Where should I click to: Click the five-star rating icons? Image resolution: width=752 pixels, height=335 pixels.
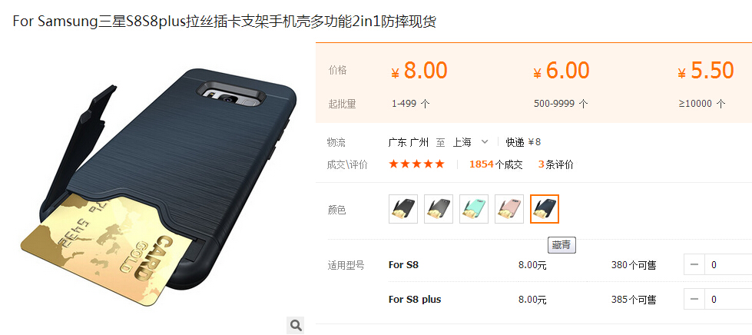[416, 164]
